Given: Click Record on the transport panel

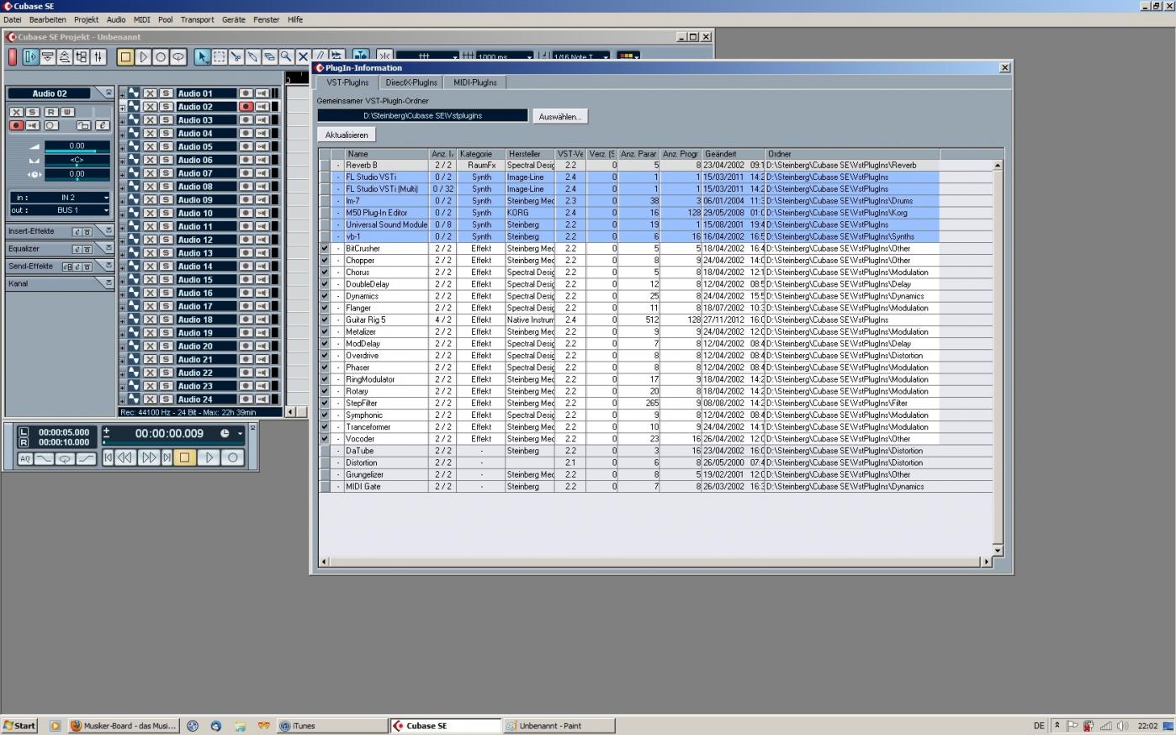Looking at the screenshot, I should click(233, 457).
